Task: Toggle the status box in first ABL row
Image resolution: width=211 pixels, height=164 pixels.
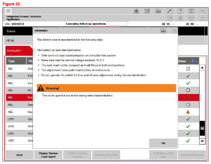Action: (x=188, y=68)
